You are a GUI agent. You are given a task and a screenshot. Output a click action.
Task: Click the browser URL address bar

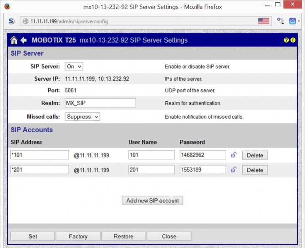[x=146, y=21]
